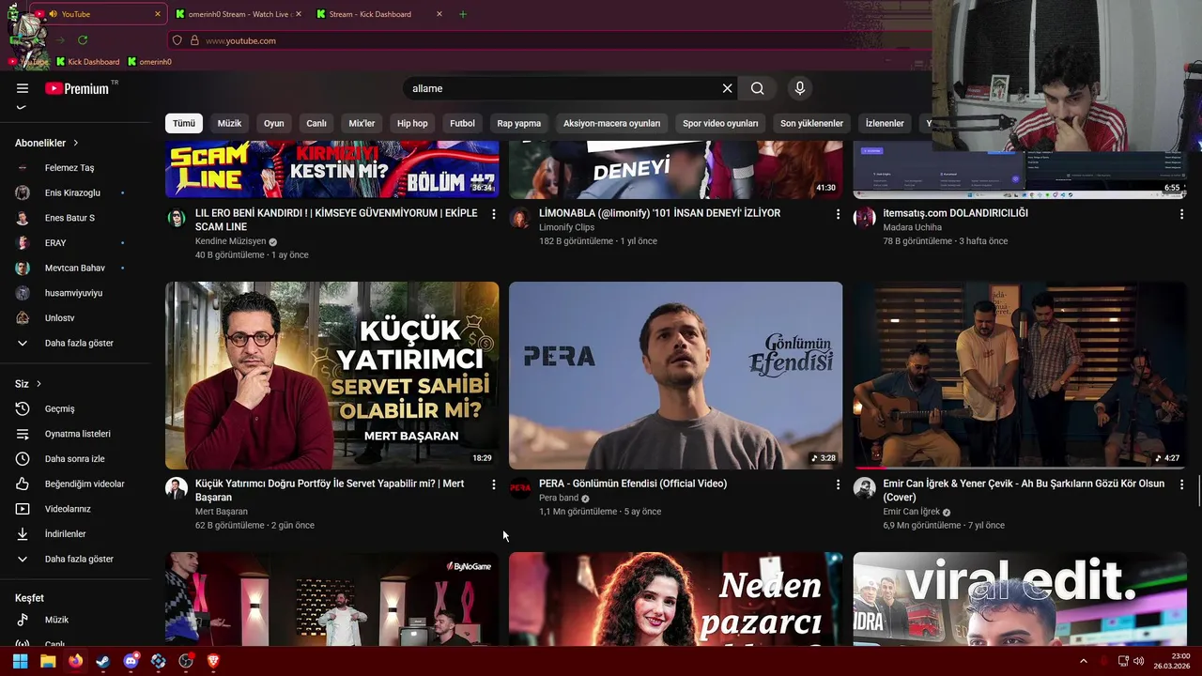
Task: Open Kick Dashboard bookmark
Action: tap(88, 62)
